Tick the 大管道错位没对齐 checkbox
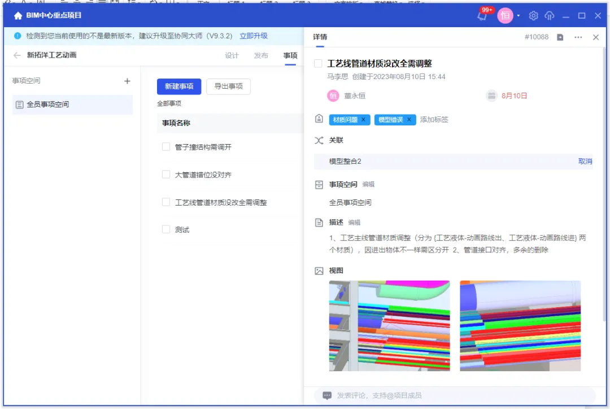Viewport: 610px width, 409px height. (166, 175)
